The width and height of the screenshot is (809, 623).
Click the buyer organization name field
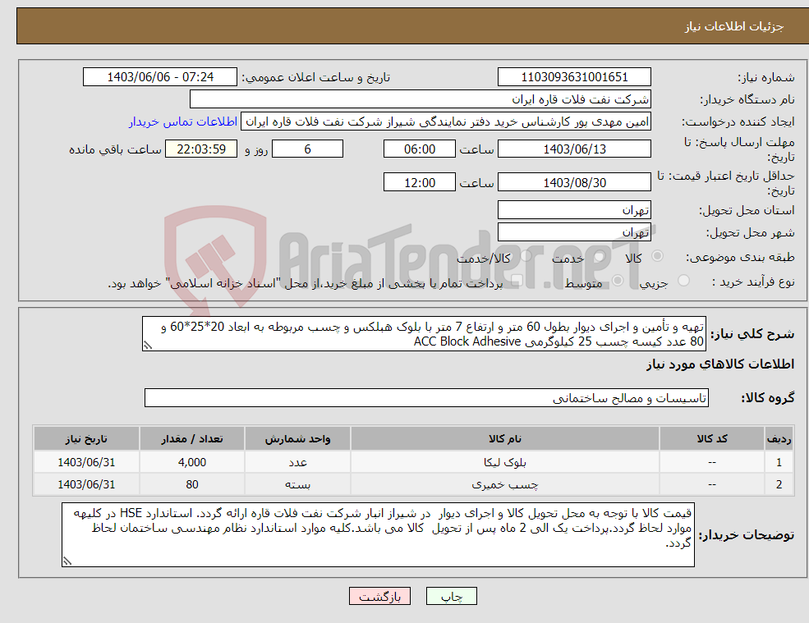tap(421, 99)
